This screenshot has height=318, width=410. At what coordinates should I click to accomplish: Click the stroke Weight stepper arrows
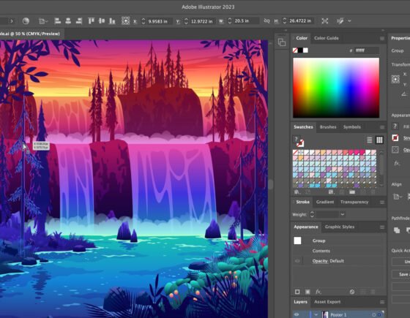(x=312, y=214)
